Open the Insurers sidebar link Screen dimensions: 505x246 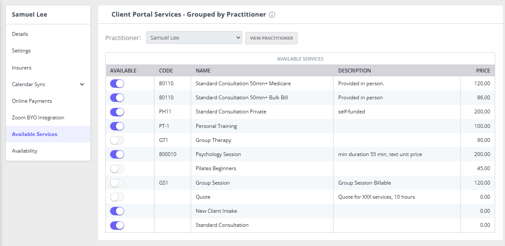click(22, 68)
